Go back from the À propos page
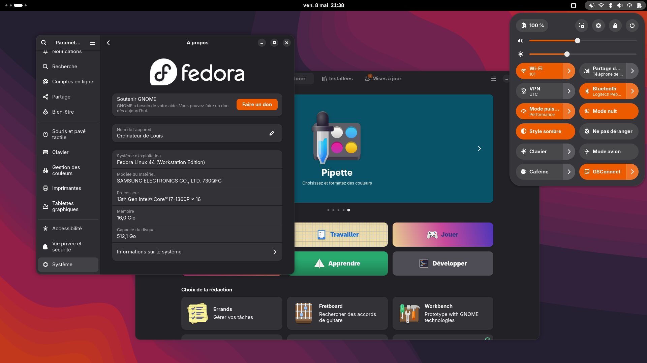The image size is (647, 363). pyautogui.click(x=108, y=43)
